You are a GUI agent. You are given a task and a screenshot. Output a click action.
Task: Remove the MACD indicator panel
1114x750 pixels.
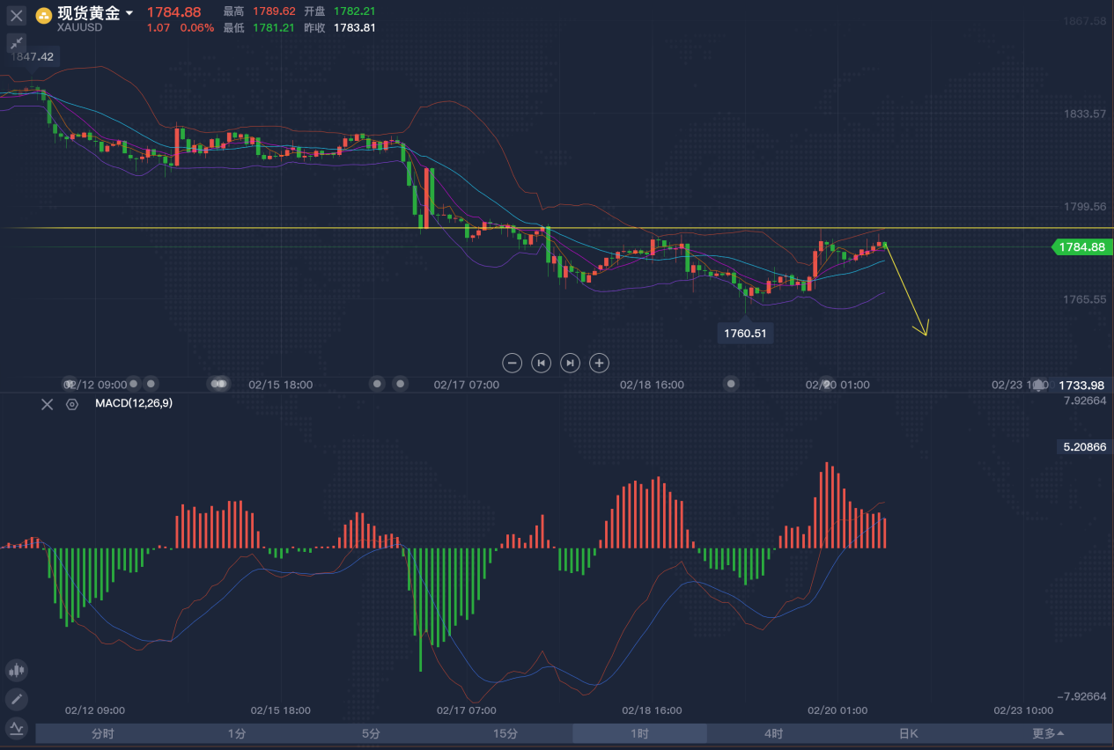pyautogui.click(x=48, y=404)
